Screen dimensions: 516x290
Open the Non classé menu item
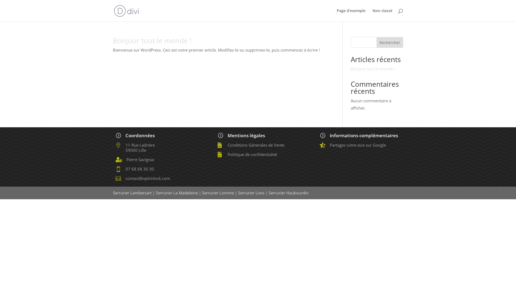(382, 11)
